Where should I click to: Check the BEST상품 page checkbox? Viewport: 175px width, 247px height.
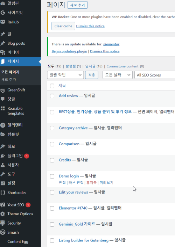(52, 112)
